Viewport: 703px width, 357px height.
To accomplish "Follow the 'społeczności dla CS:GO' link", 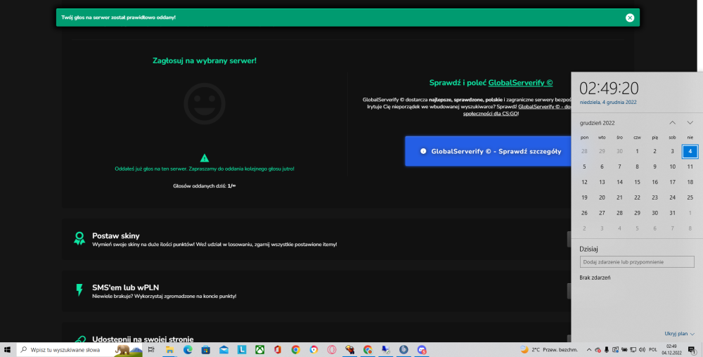I will [491, 114].
